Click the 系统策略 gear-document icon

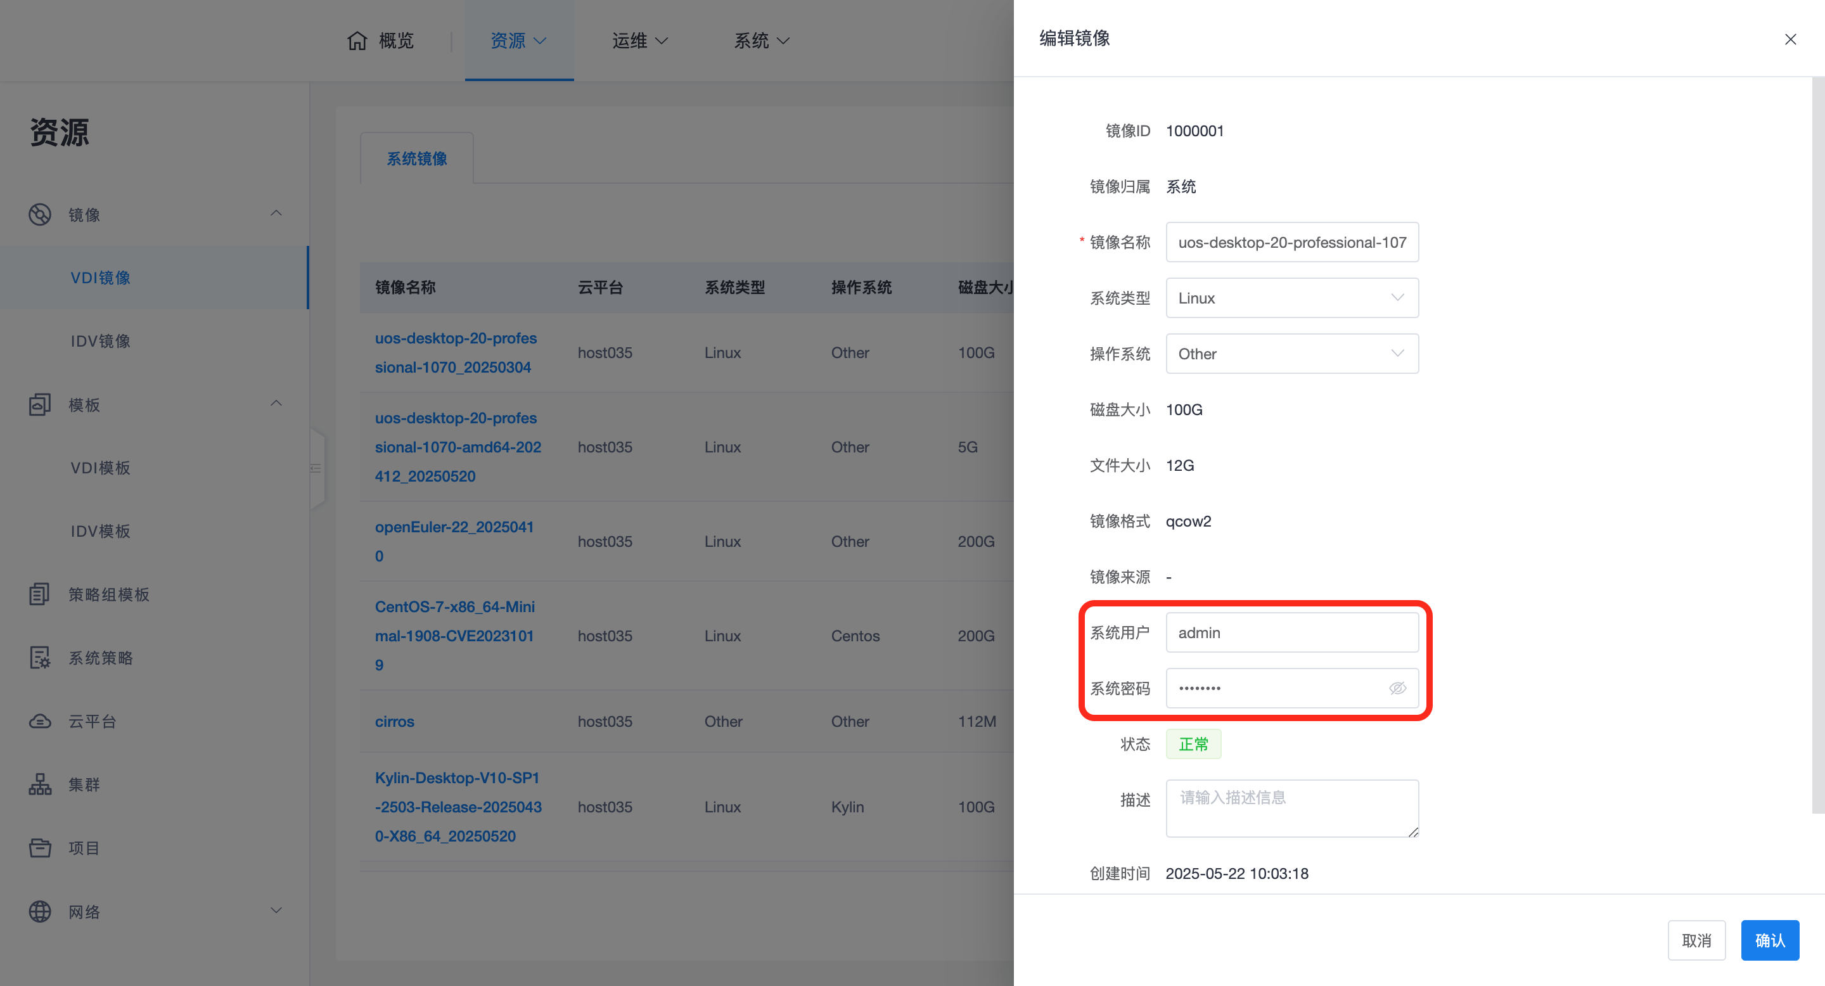pyautogui.click(x=40, y=657)
